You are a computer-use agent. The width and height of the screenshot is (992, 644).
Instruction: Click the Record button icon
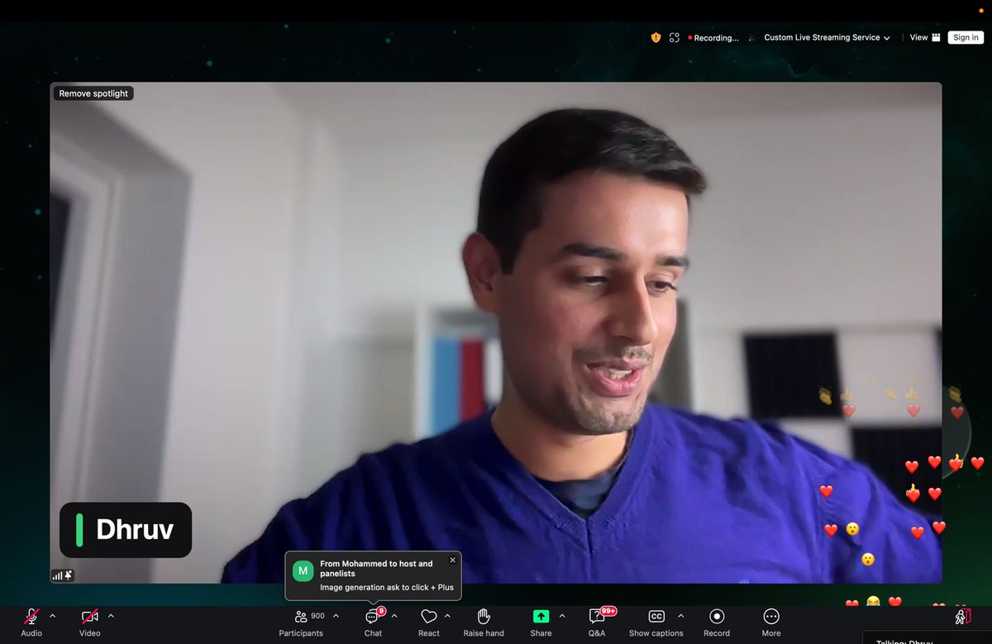[x=717, y=617]
